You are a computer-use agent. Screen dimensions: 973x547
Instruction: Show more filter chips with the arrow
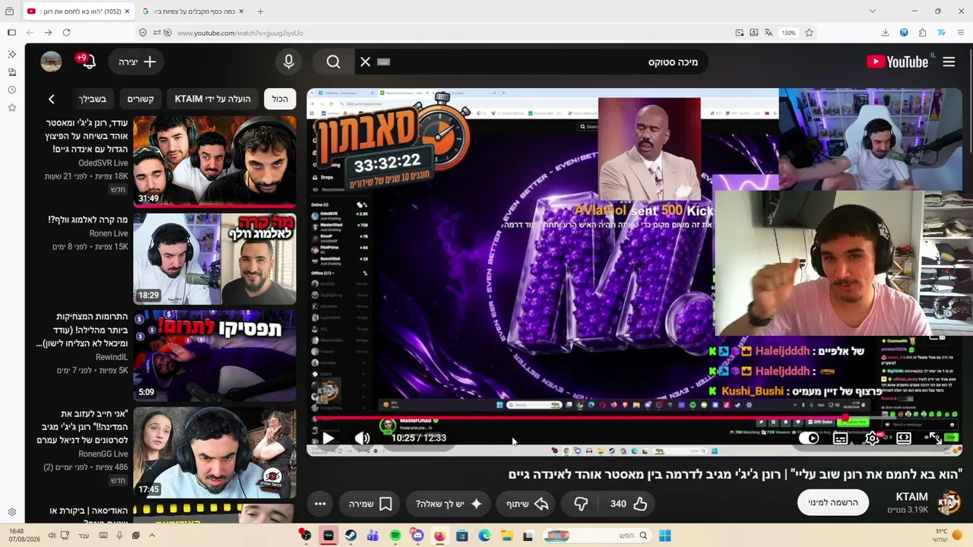tap(51, 99)
